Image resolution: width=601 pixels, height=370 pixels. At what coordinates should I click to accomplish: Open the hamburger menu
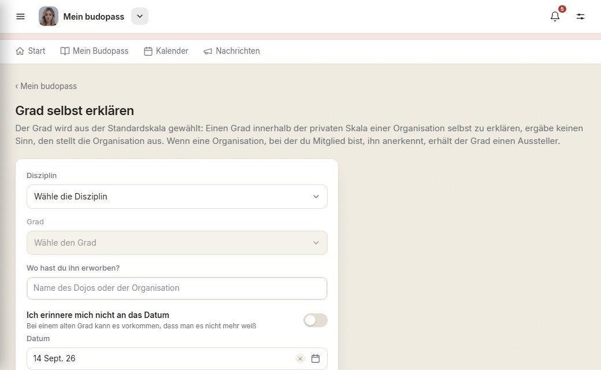[x=20, y=17]
